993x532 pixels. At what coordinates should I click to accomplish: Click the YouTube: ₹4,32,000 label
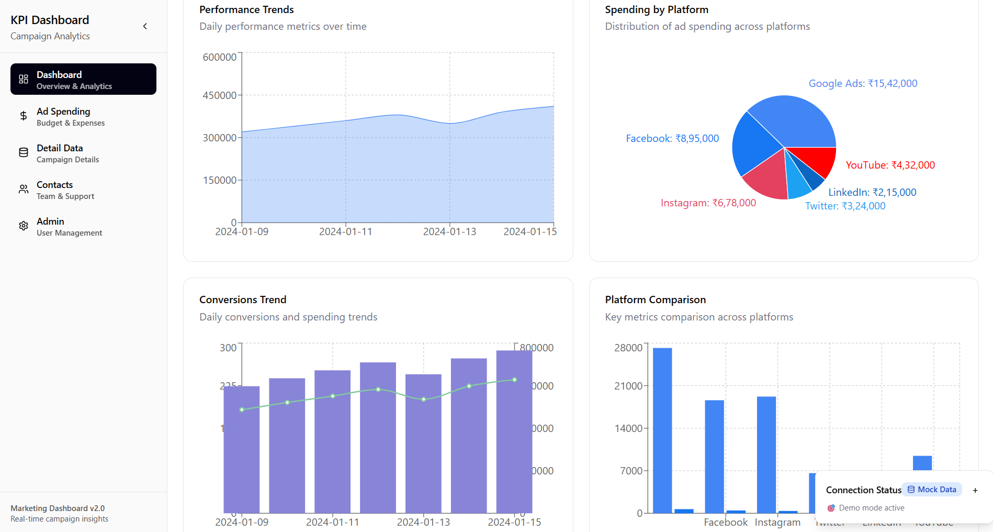(x=890, y=165)
